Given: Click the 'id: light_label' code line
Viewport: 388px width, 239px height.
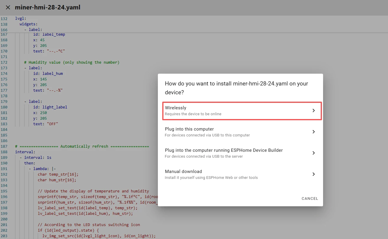Looking at the screenshot, I should (x=50, y=107).
